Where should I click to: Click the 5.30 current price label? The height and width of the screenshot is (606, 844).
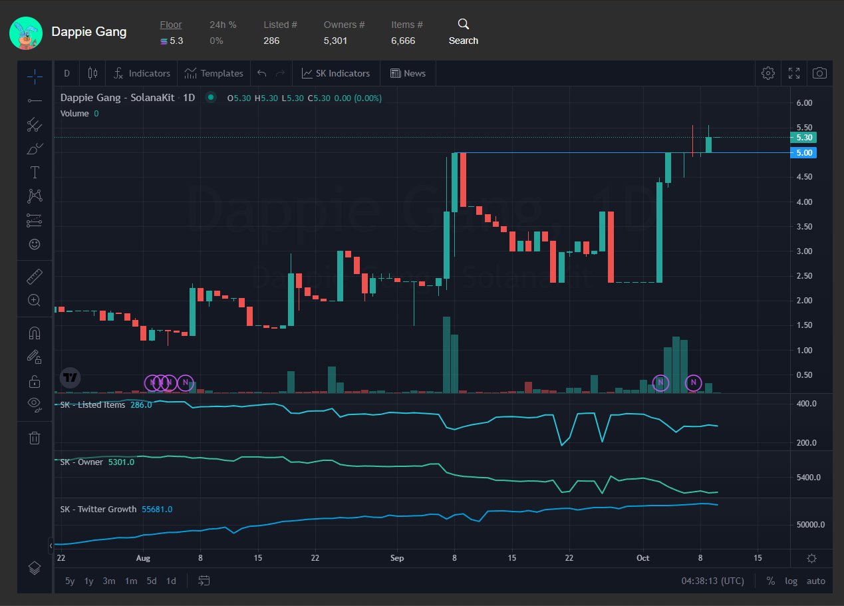coord(803,137)
